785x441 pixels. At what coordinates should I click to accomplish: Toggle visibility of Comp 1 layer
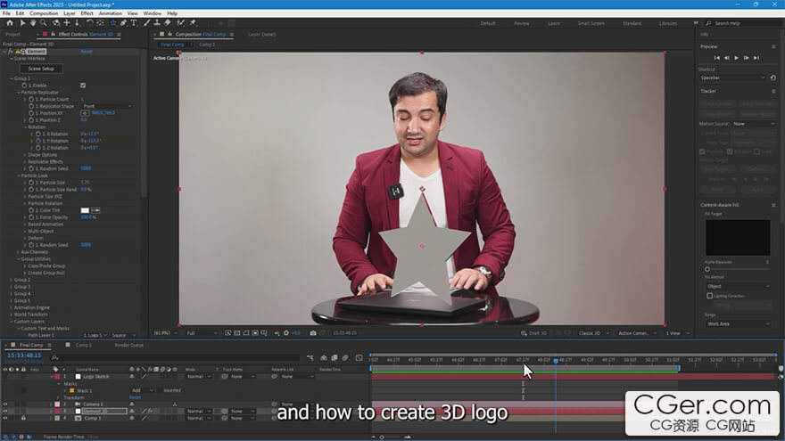click(x=5, y=418)
